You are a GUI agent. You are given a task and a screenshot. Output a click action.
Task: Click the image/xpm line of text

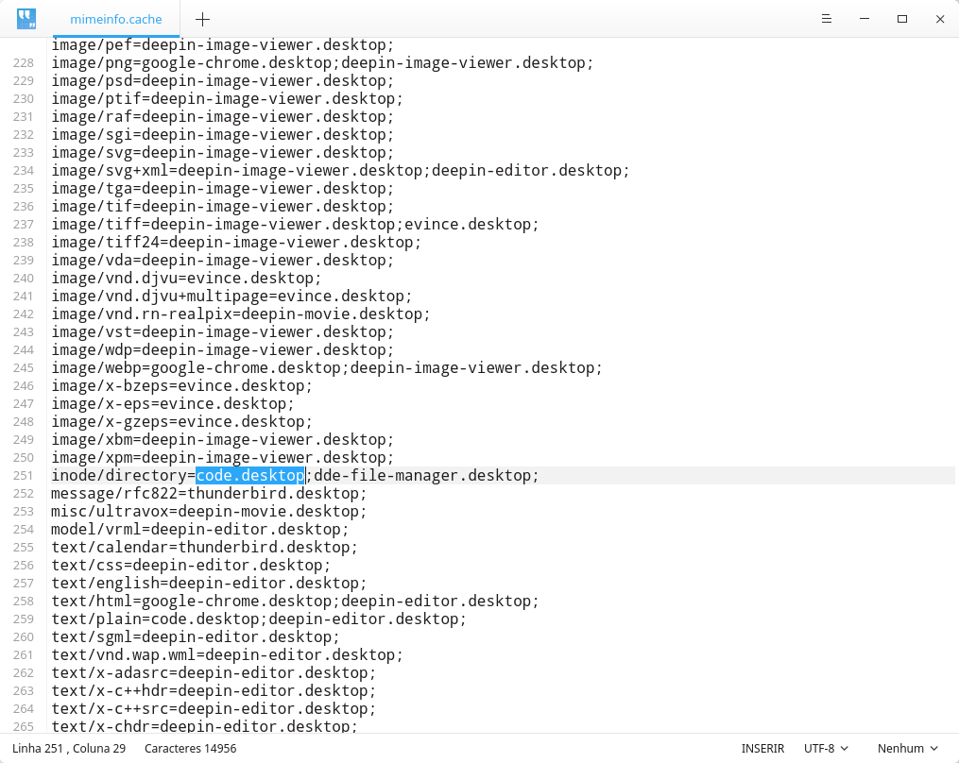[223, 457]
